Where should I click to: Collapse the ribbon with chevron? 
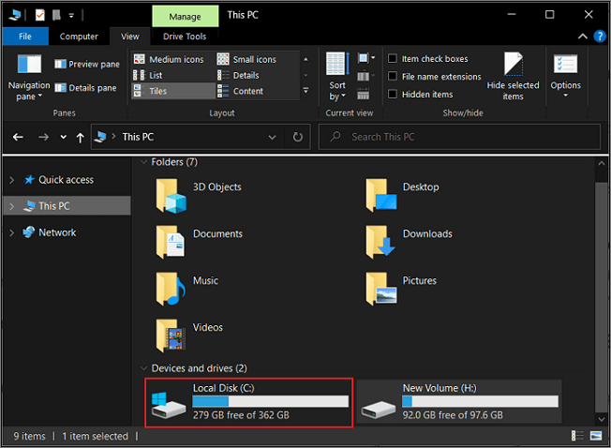[582, 37]
